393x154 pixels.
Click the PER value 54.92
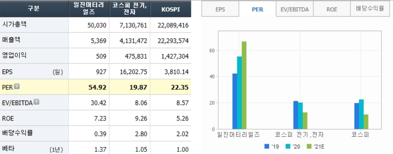[x=98, y=87]
